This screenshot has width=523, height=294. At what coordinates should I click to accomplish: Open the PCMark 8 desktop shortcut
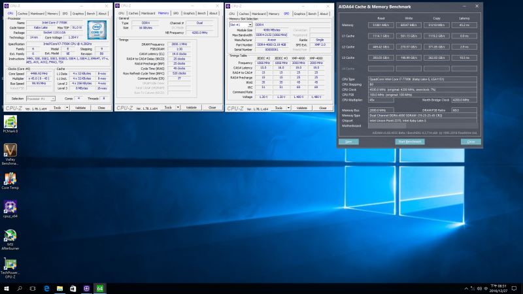point(10,124)
